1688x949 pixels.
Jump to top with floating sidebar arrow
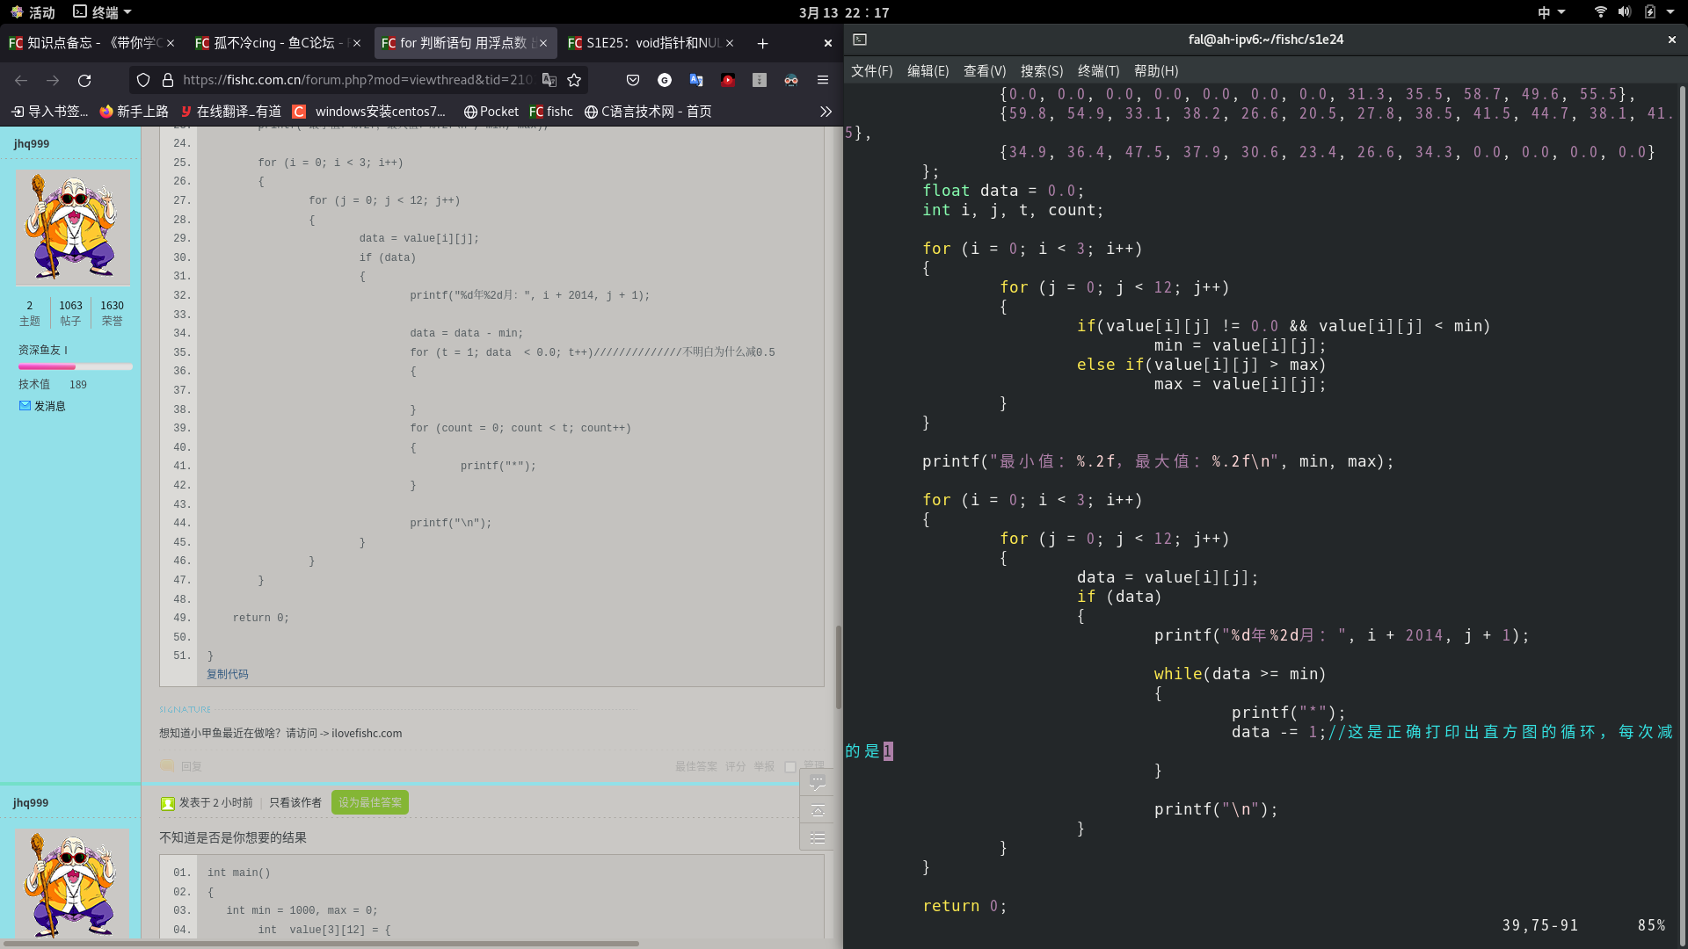point(818,810)
